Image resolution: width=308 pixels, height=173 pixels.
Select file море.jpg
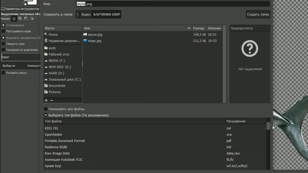click(153, 41)
